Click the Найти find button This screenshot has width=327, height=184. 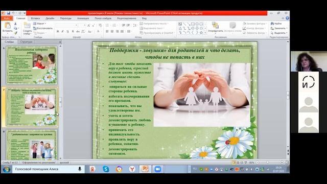(276, 24)
